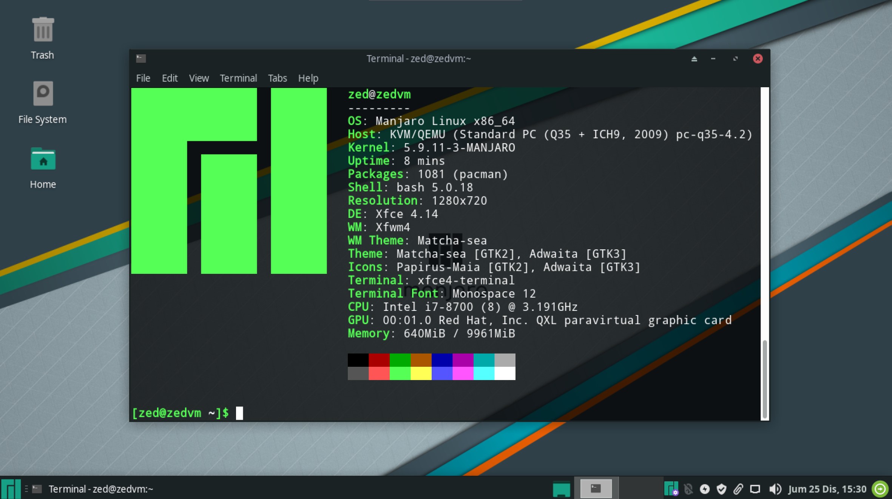Open the Edit menu in terminal
This screenshot has width=892, height=499.
[169, 77]
